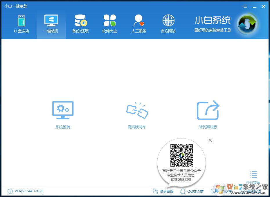The image size is (270, 197).
Task: Visit 官方网站 via the globe icon
Action: (168, 23)
